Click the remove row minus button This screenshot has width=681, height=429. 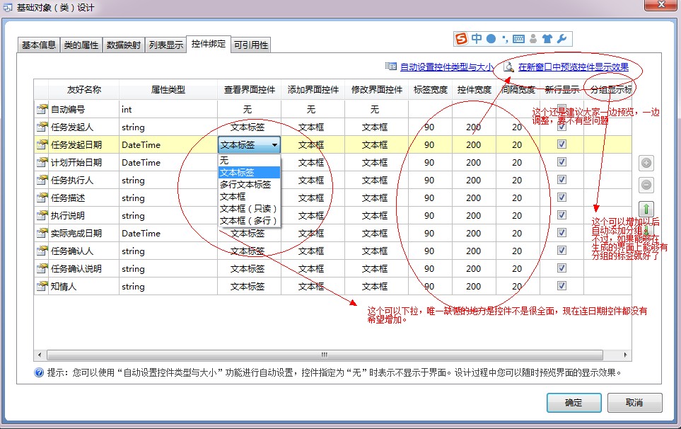pos(646,185)
